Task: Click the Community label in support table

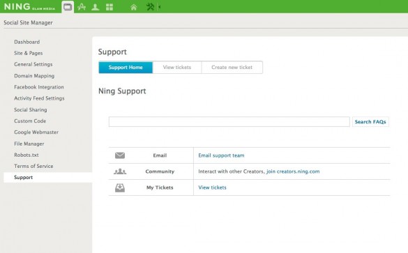Action: click(x=160, y=171)
